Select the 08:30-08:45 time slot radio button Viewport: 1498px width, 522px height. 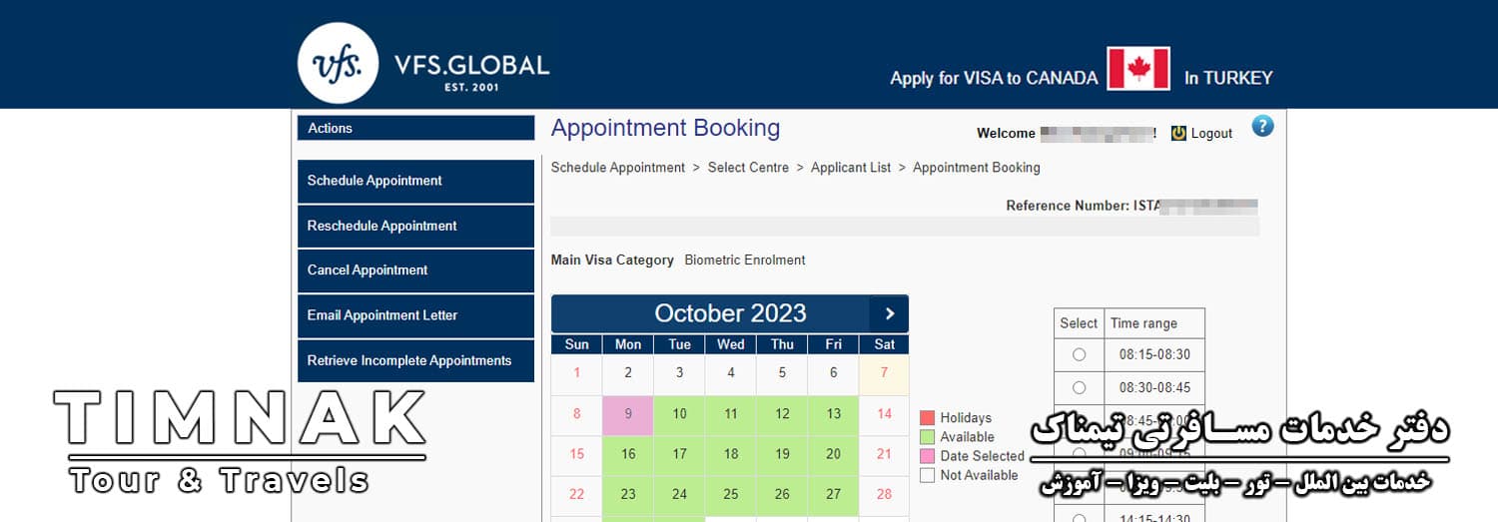[x=1079, y=387]
